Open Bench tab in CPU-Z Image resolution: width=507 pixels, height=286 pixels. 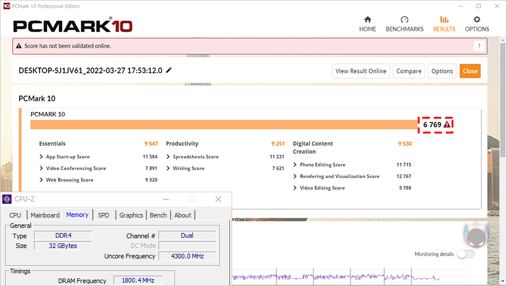point(158,215)
